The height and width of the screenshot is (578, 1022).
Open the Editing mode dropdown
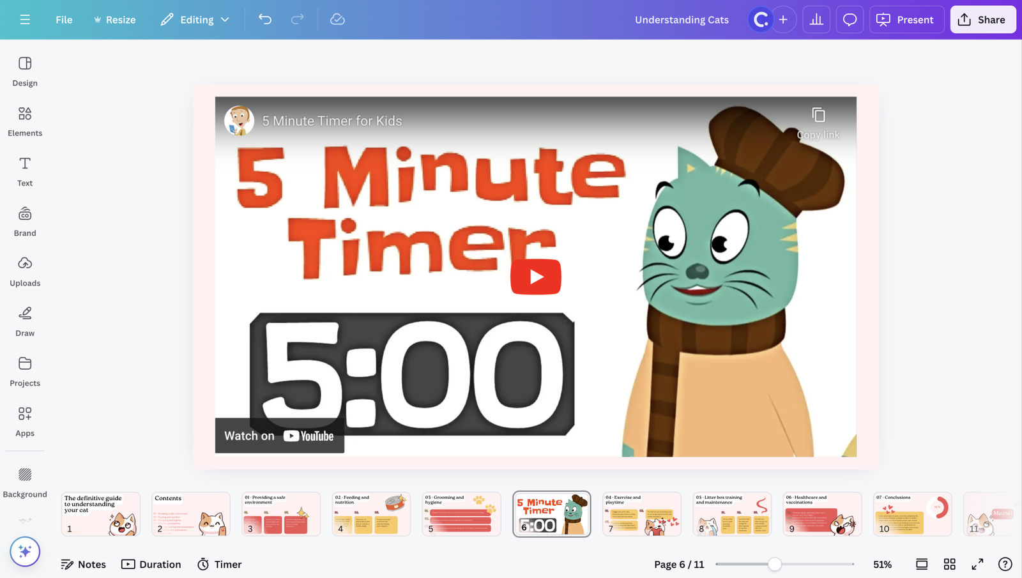[x=195, y=19]
